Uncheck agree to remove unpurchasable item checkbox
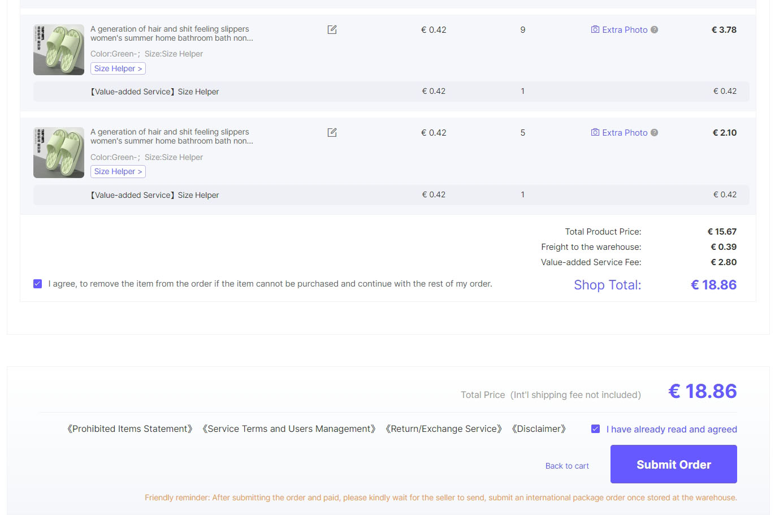The image size is (775, 515). (37, 284)
